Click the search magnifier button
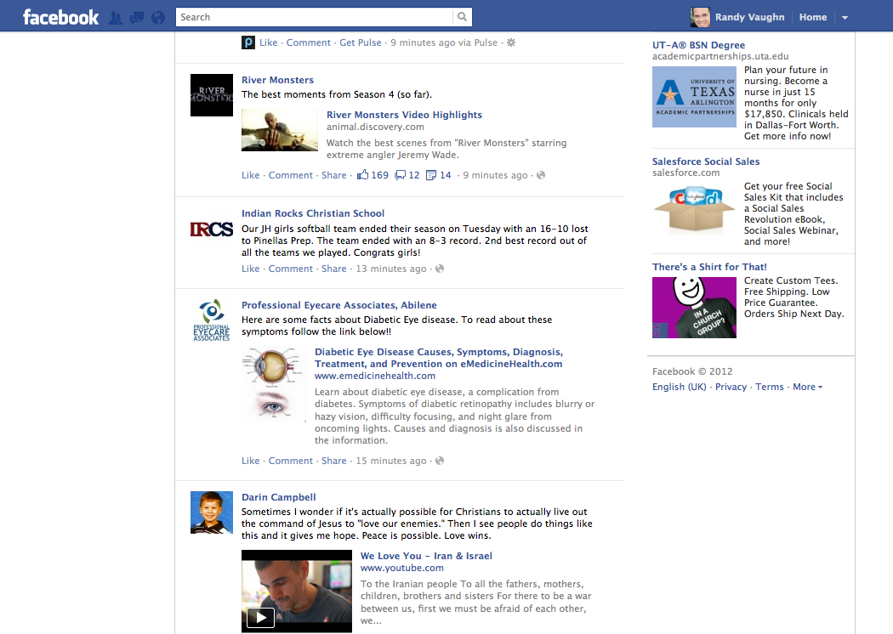 [463, 17]
